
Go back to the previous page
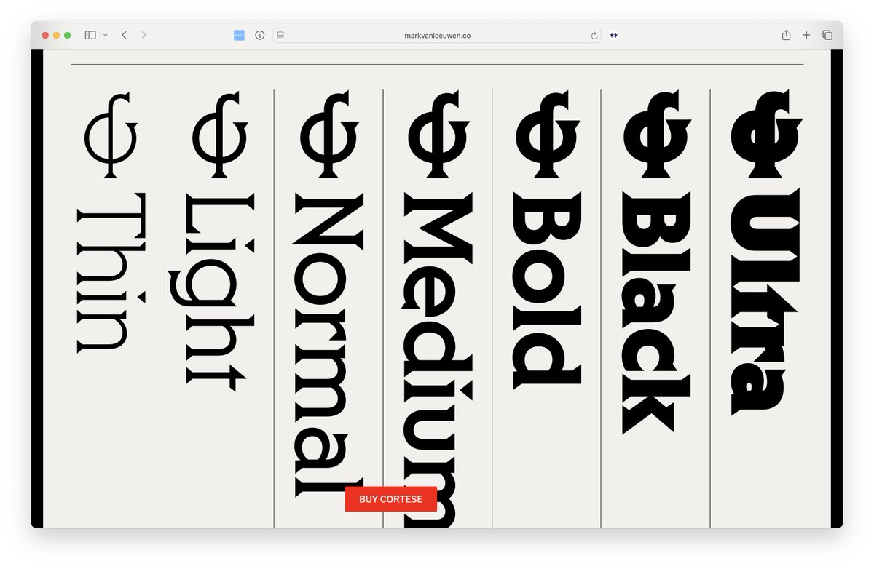[124, 35]
